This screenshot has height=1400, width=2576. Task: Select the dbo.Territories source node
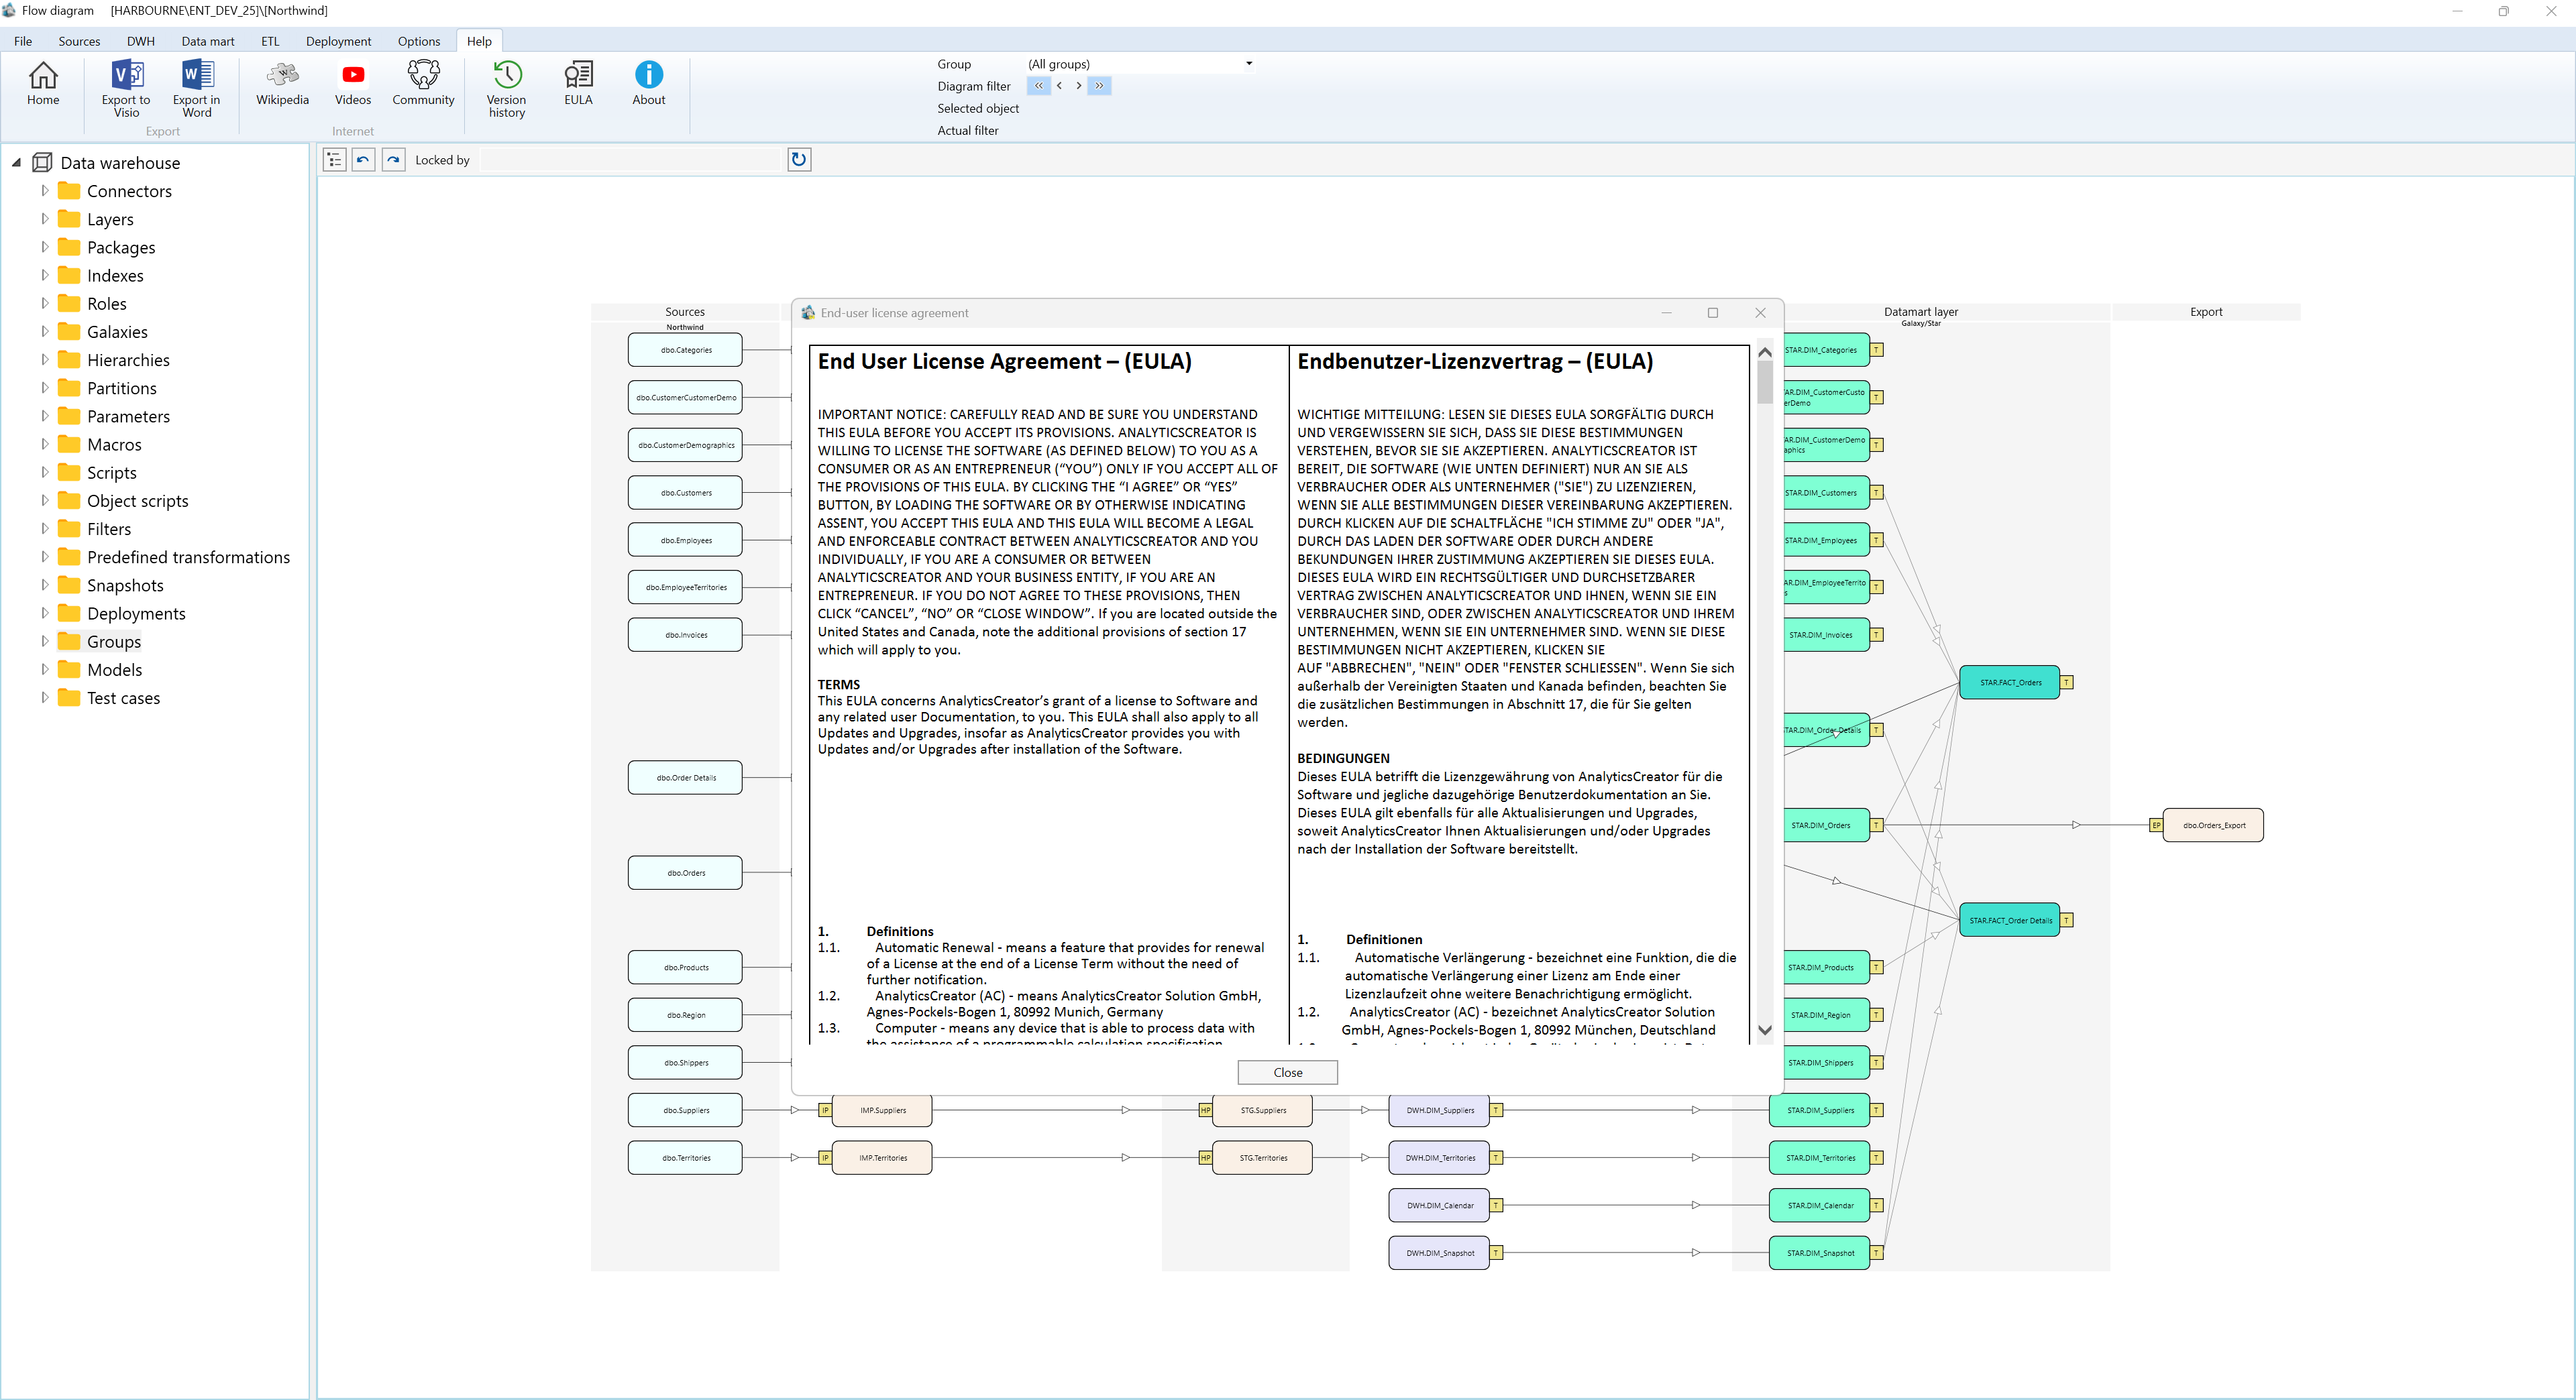[685, 1158]
